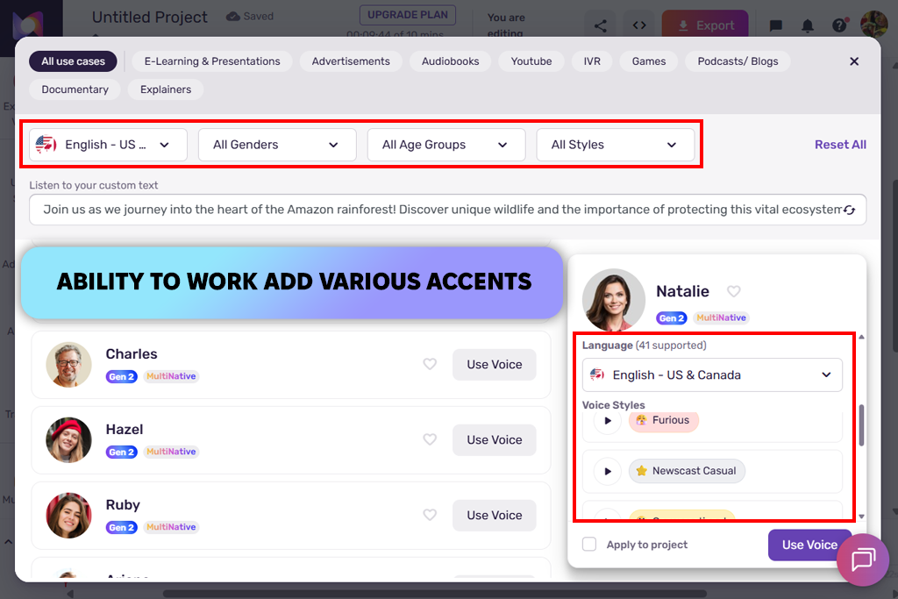
Task: Click voice styles scroll-down arrow
Action: [861, 516]
